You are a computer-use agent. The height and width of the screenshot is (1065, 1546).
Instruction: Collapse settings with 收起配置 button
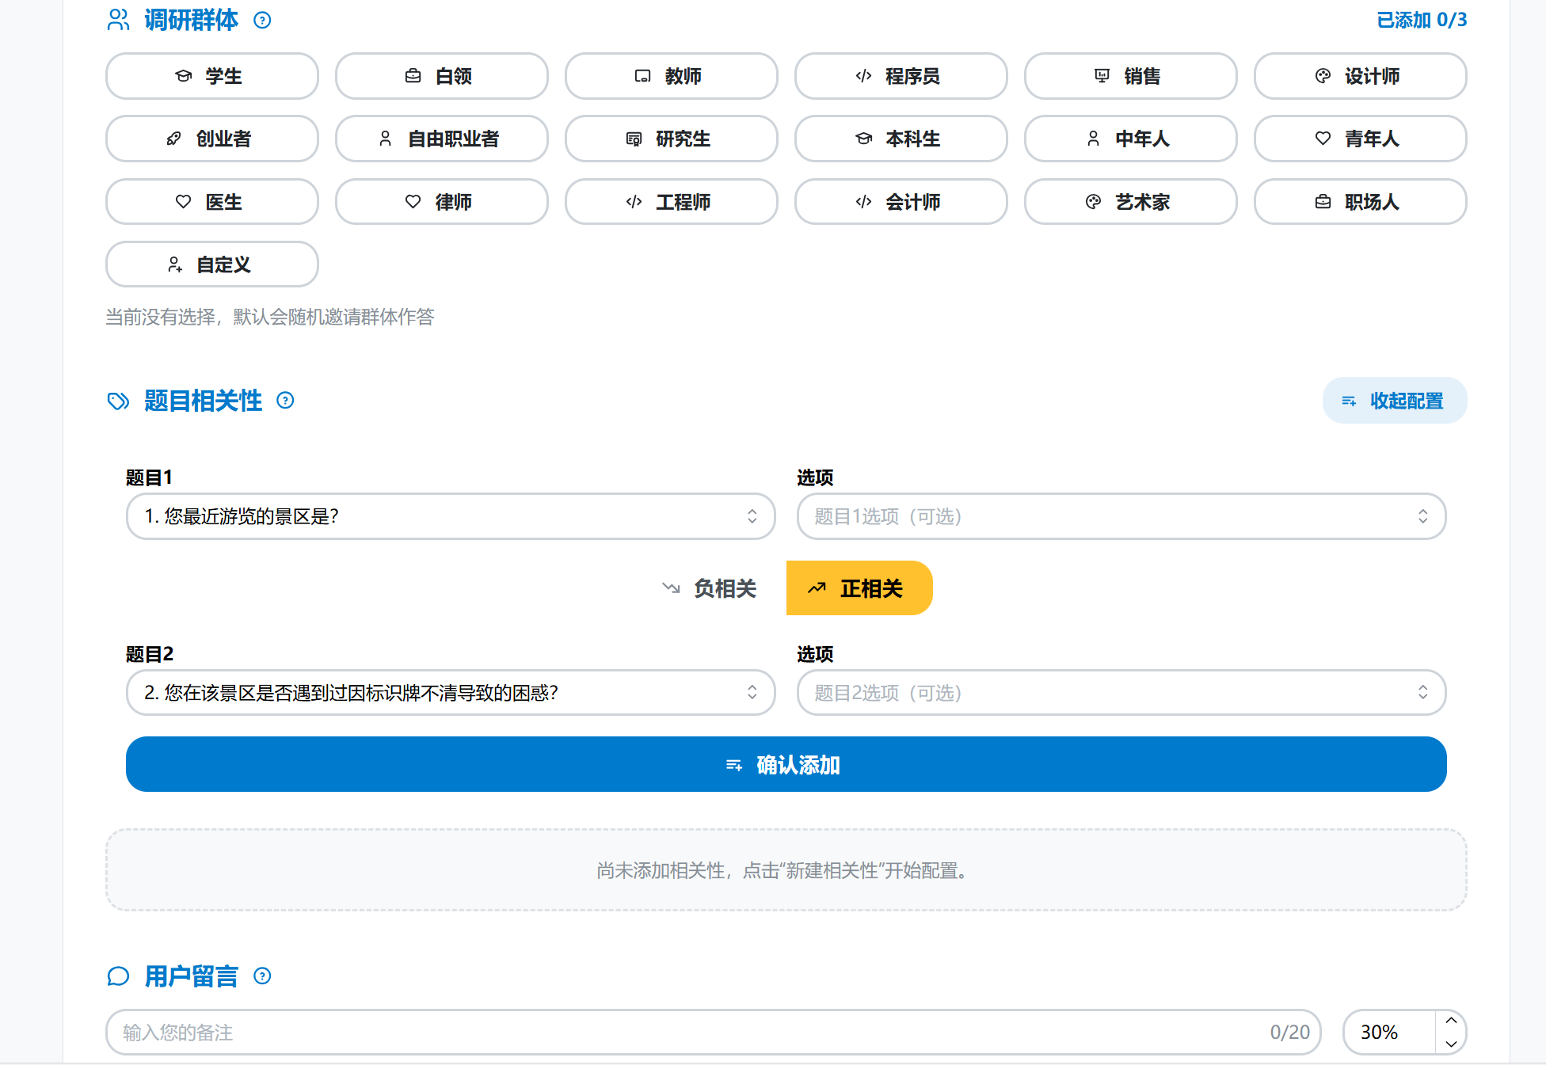[x=1394, y=401]
